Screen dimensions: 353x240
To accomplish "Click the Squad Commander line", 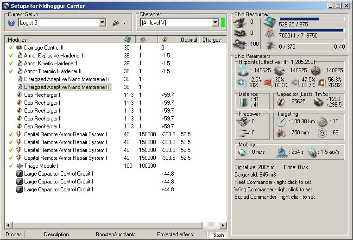I will pyautogui.click(x=274, y=197).
